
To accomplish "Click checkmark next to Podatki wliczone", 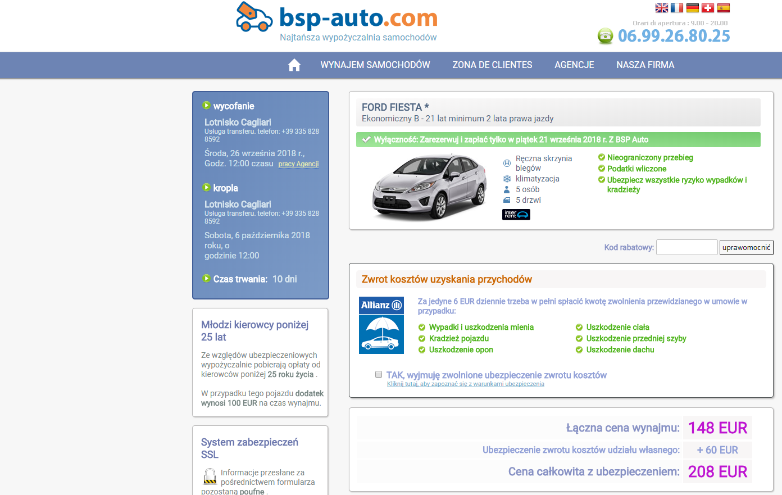I will tap(602, 169).
